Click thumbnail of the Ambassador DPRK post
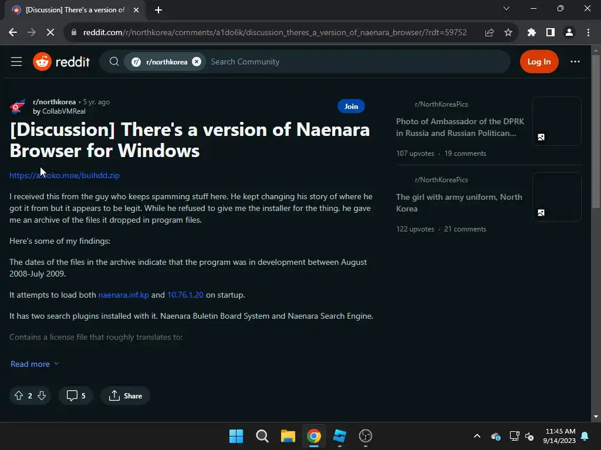Image resolution: width=601 pixels, height=450 pixels. pyautogui.click(x=556, y=121)
